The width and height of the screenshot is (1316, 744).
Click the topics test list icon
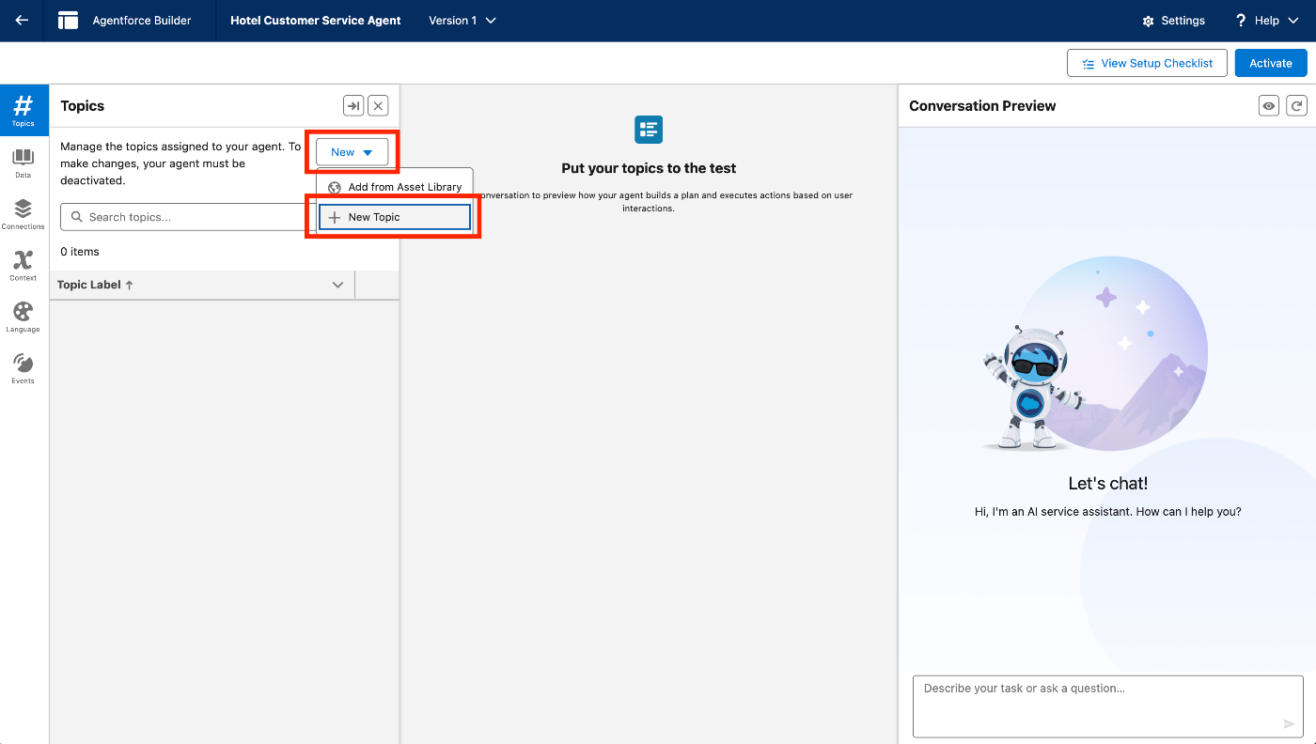[x=649, y=130]
